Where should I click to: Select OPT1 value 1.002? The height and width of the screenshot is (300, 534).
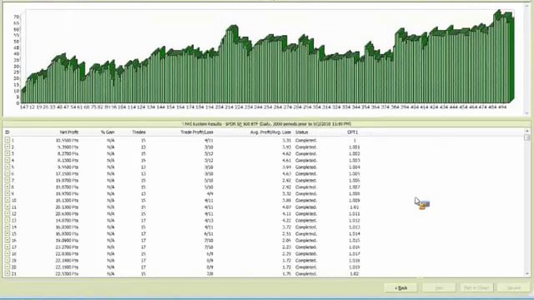coord(354,153)
